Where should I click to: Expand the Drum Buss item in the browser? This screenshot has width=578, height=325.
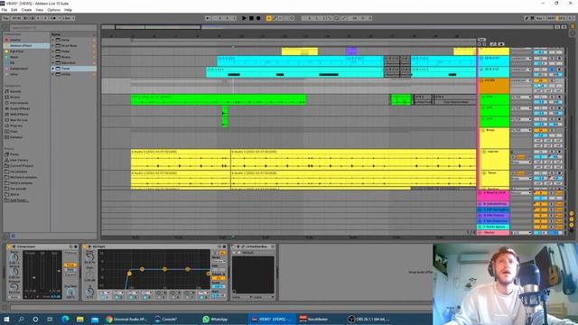[x=53, y=46]
